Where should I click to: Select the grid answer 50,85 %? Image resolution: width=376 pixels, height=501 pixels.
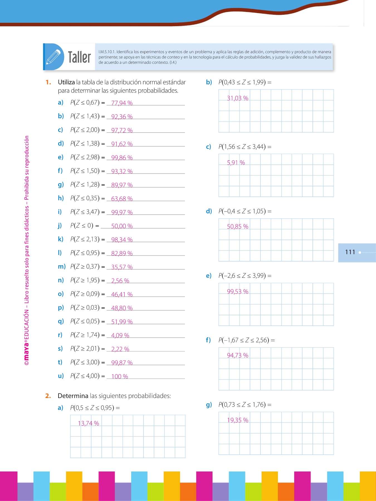tap(238, 227)
